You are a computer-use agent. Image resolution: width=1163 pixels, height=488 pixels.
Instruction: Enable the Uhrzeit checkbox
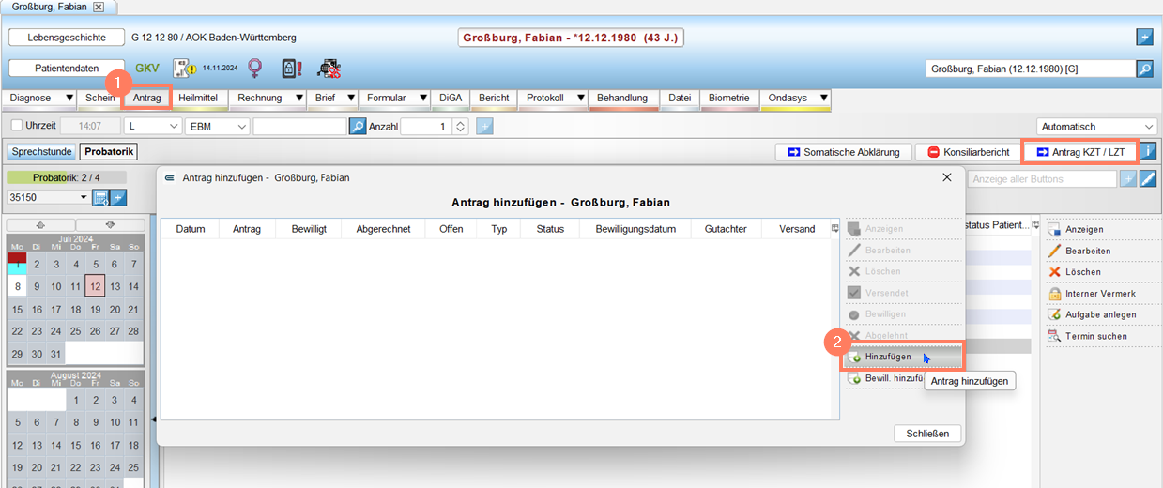tap(16, 126)
